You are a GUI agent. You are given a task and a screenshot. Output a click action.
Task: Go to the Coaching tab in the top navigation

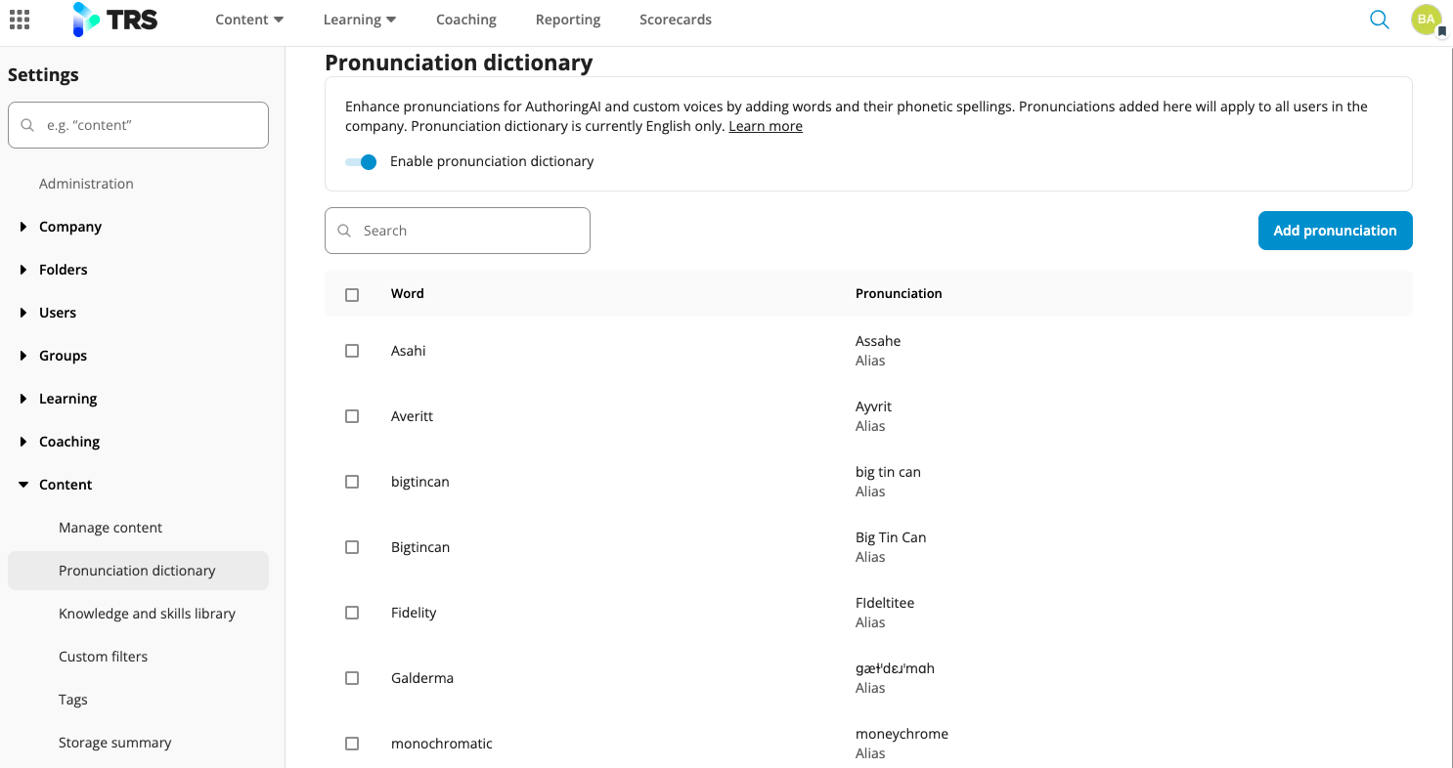[465, 20]
